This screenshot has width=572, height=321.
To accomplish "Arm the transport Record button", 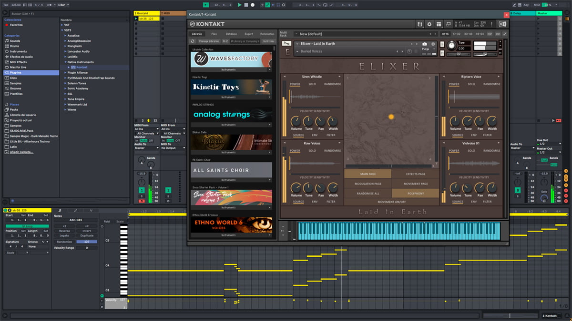I will click(x=252, y=5).
